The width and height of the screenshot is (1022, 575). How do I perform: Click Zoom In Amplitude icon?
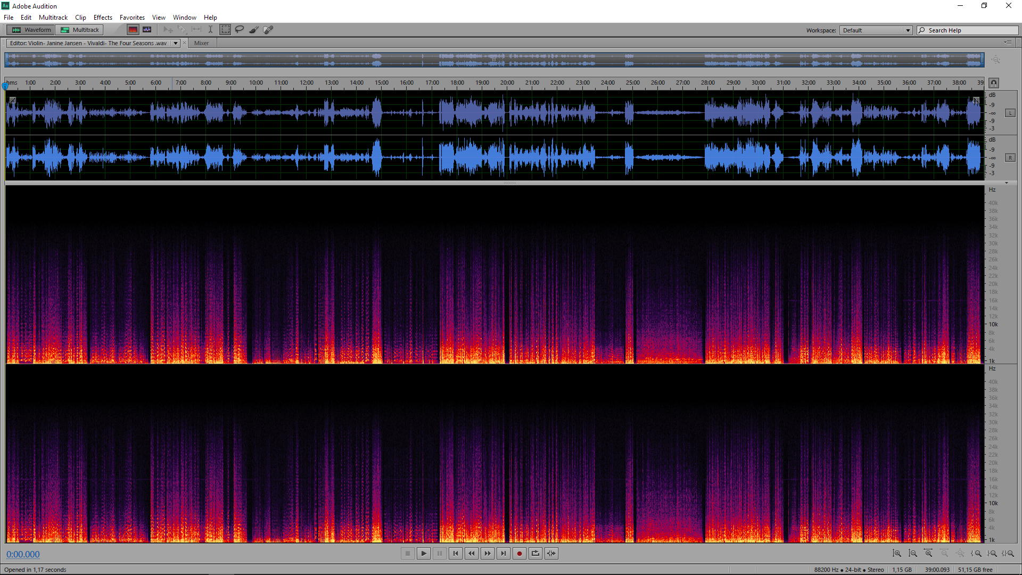(897, 554)
